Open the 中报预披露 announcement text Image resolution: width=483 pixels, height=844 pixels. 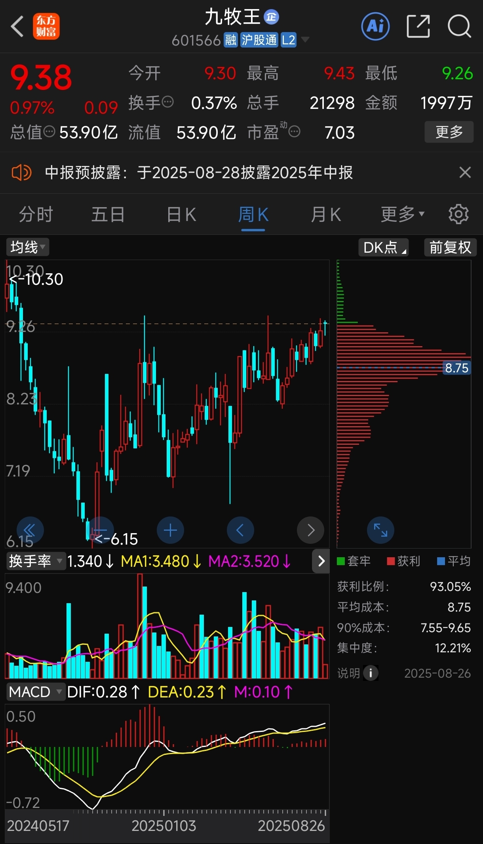tap(199, 173)
